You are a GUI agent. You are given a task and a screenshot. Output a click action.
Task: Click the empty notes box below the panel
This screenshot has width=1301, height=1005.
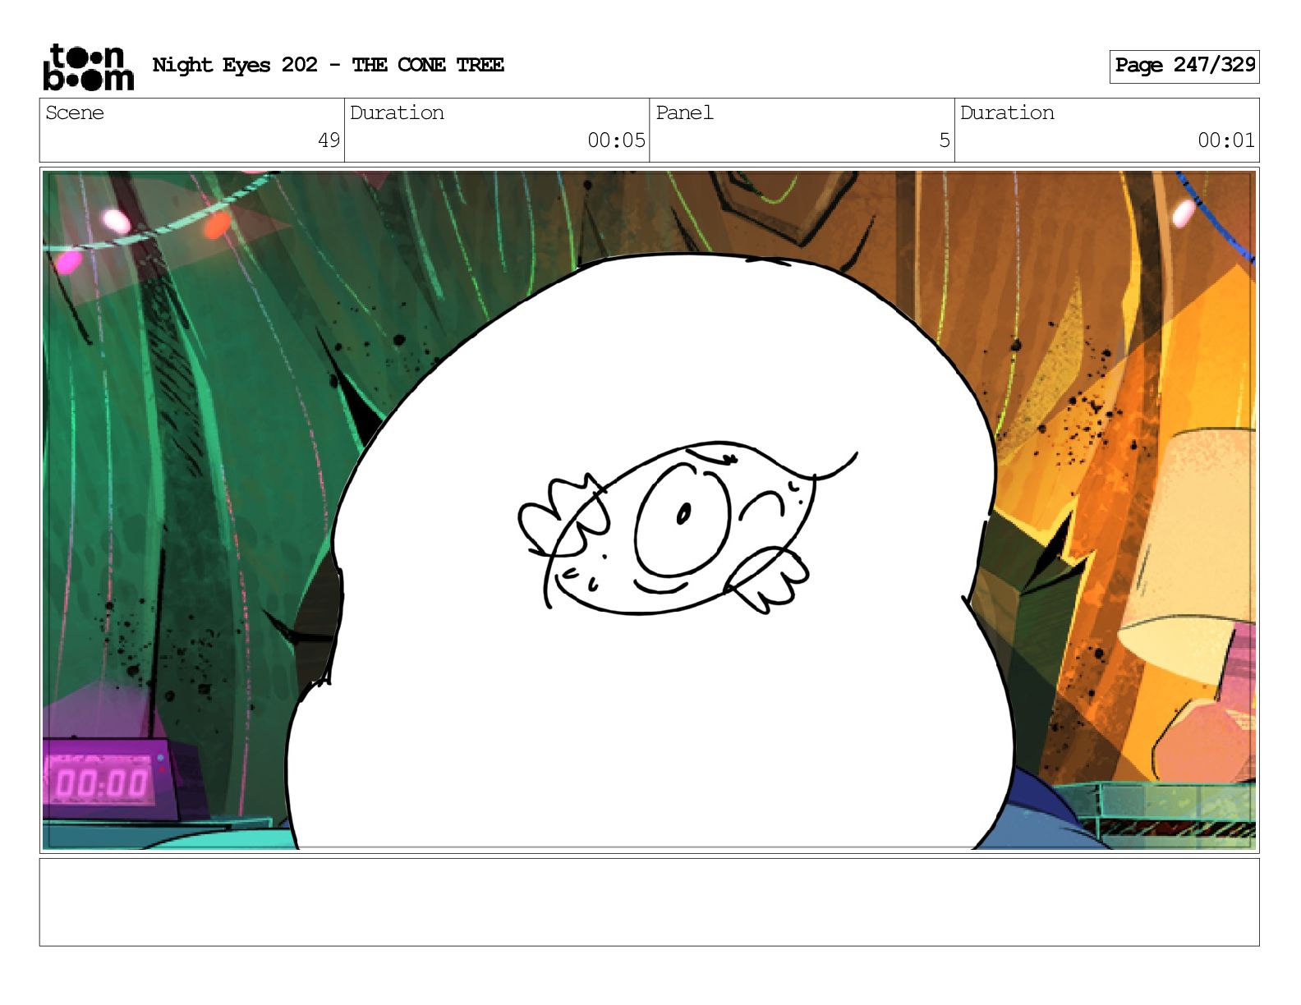(649, 902)
